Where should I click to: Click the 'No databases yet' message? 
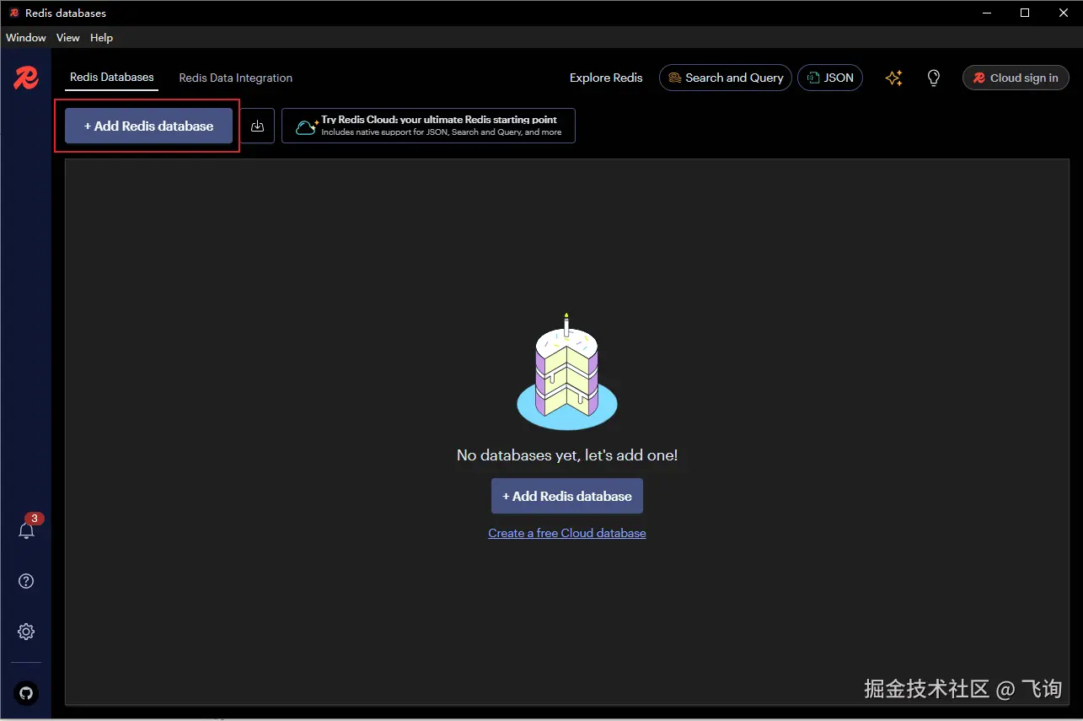point(567,455)
